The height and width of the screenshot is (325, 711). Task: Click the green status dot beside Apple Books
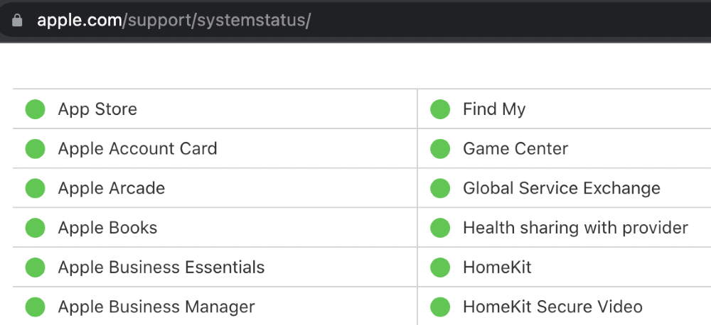tap(35, 228)
